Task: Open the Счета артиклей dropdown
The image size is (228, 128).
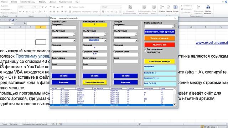Action: pos(173,26)
